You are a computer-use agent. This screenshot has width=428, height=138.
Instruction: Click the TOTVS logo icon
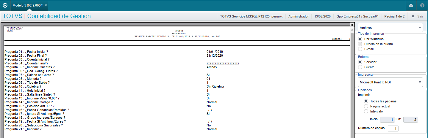coord(5,5)
